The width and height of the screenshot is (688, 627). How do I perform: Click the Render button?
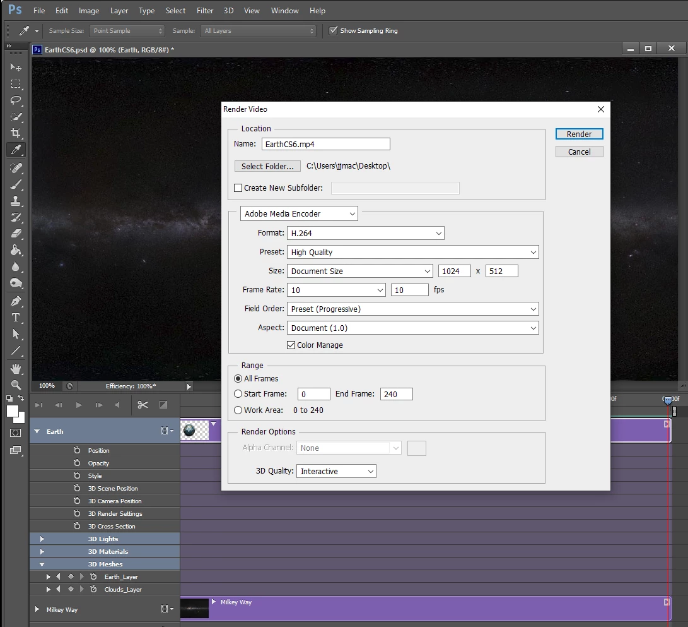point(579,134)
